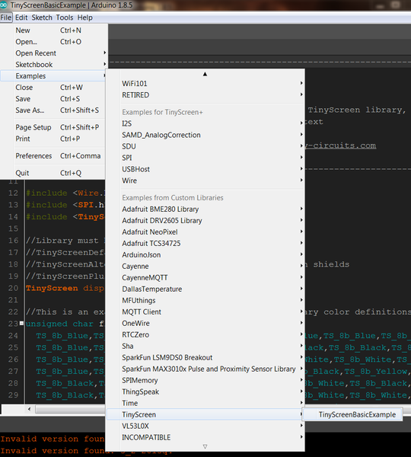Select TinyScreen in examples list
The width and height of the screenshot is (411, 457).
[205, 414]
